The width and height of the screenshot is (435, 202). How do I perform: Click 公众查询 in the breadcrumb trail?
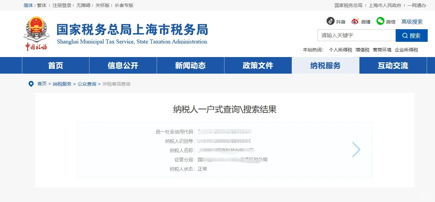click(x=87, y=84)
